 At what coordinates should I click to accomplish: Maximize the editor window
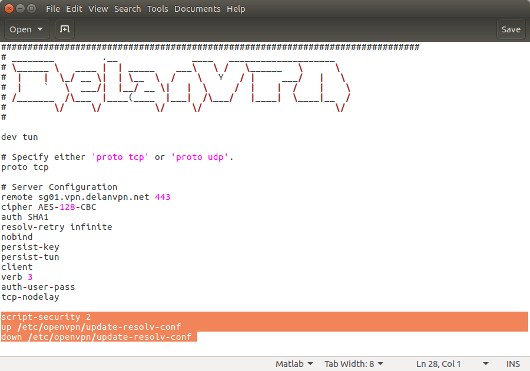pyautogui.click(x=31, y=8)
